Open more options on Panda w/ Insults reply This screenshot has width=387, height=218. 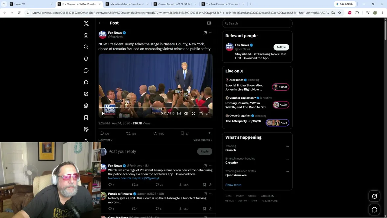[x=211, y=194]
